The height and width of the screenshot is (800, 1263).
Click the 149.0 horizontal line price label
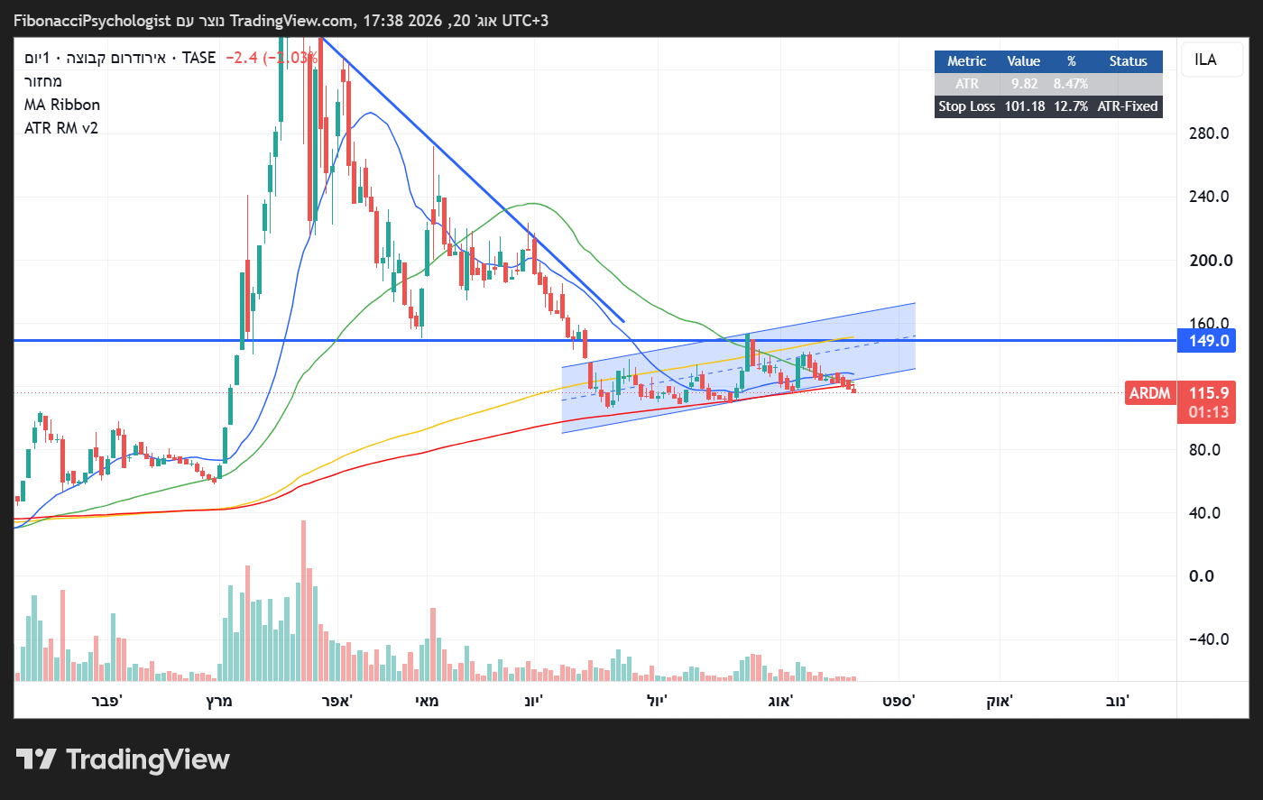(x=1208, y=341)
